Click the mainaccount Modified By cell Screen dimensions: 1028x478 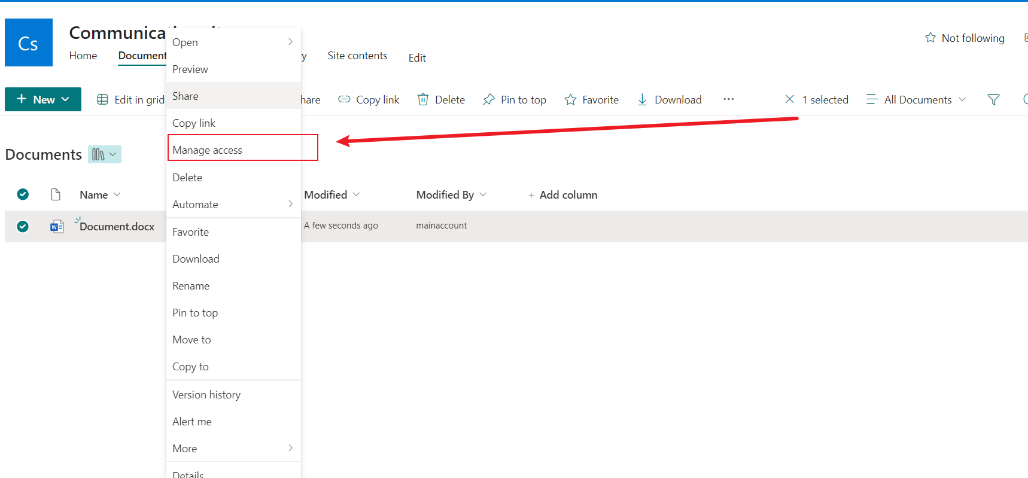[x=442, y=226]
